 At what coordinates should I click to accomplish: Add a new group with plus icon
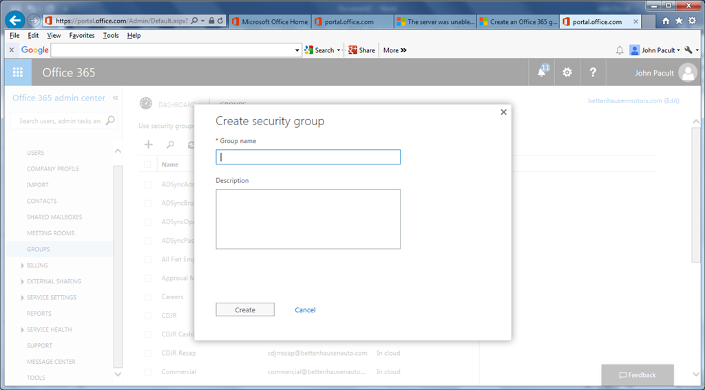tap(149, 144)
